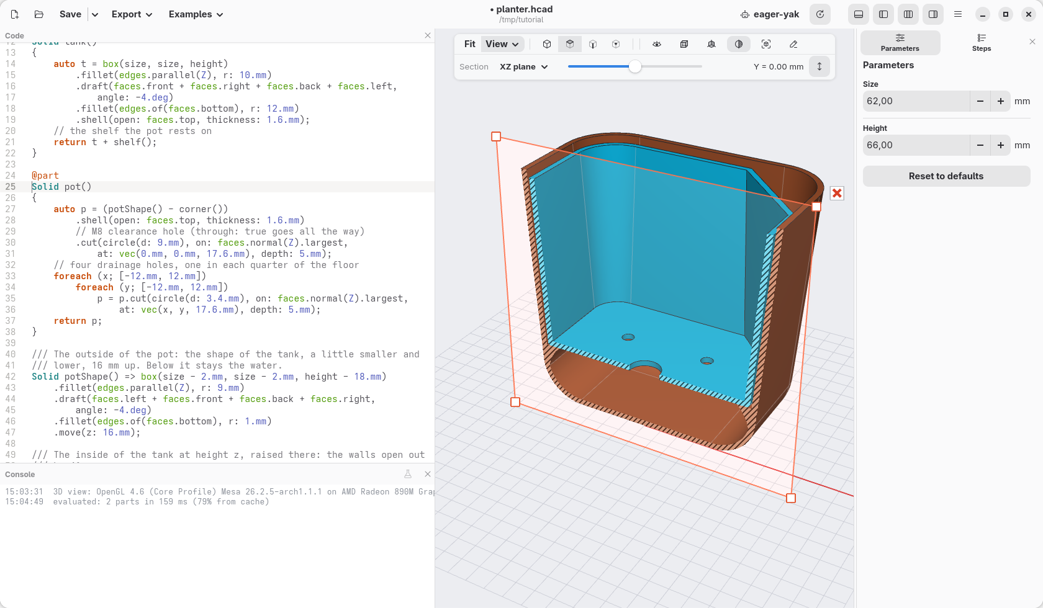Click the Height value input field

[916, 145]
